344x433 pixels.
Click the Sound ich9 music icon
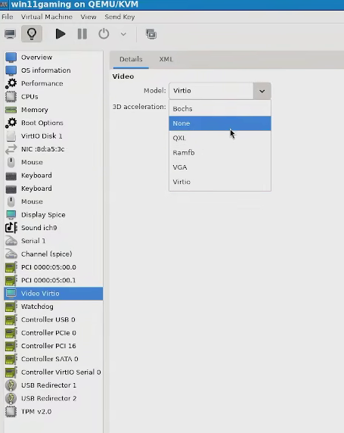pos(11,228)
